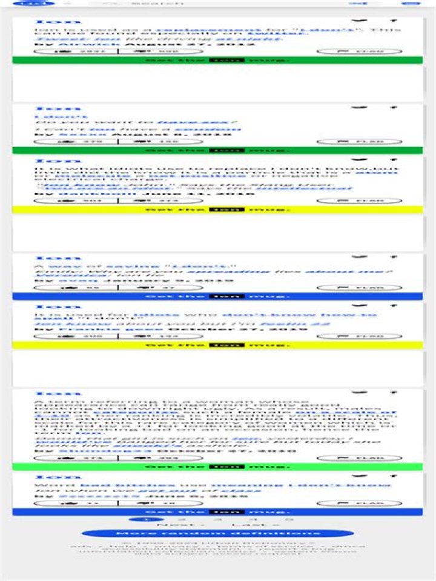
Task: Share the August 8, 2018 definition on Facebook
Action: point(394,108)
